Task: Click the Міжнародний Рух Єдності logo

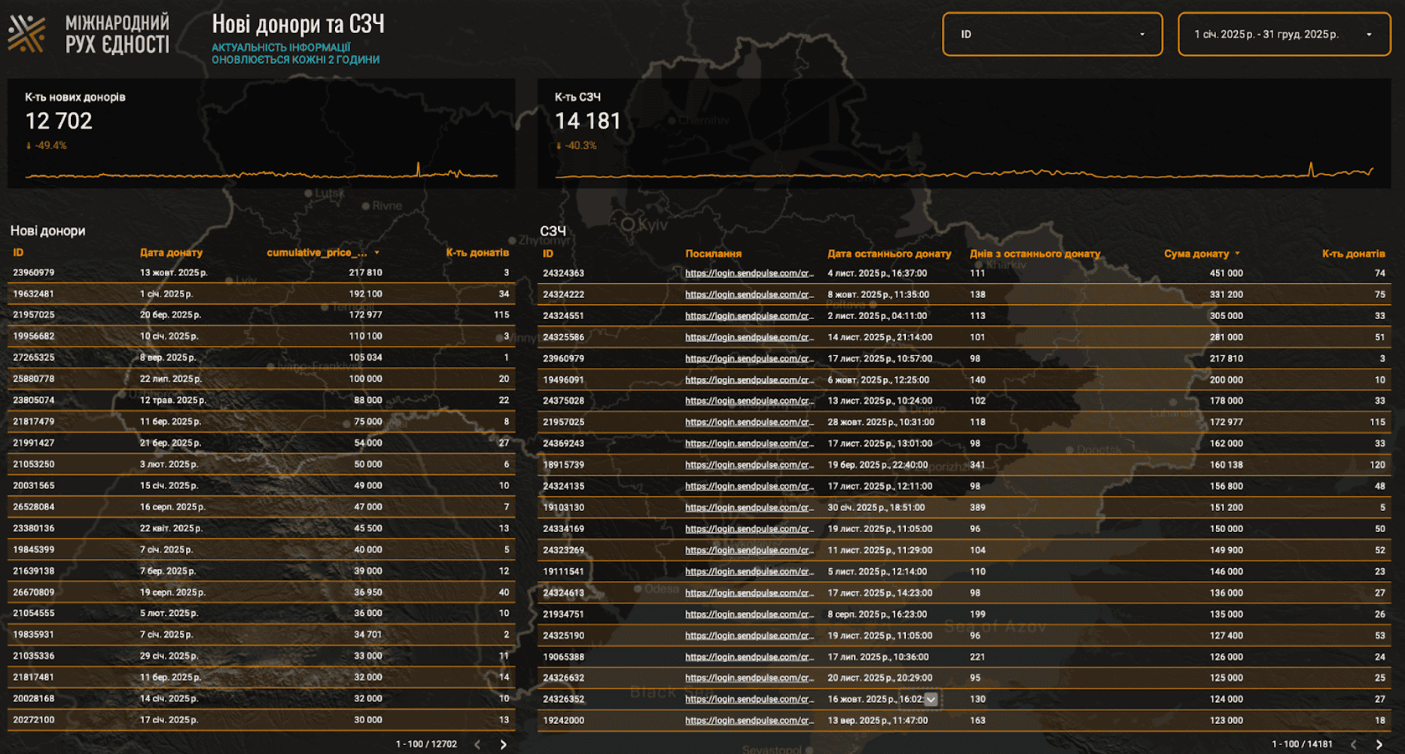Action: [x=89, y=34]
